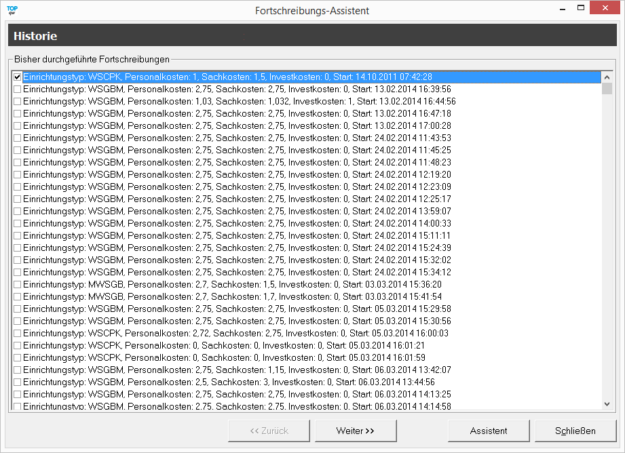The image size is (625, 453).
Task: Uncheck the WSCPK entry from 14.10.2011 07:42:28
Action: click(x=18, y=77)
